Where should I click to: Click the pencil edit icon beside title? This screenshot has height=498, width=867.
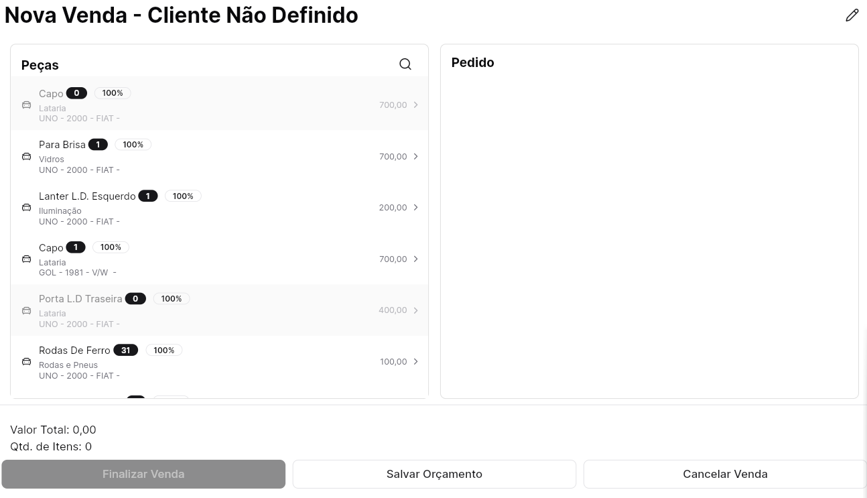pos(852,15)
